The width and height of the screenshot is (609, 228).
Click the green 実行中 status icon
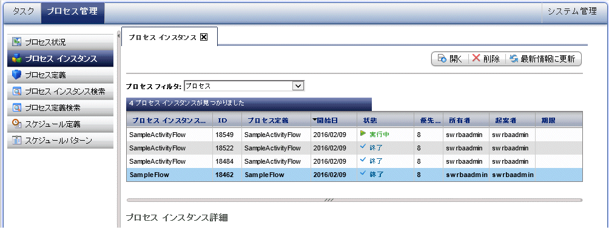(363, 134)
